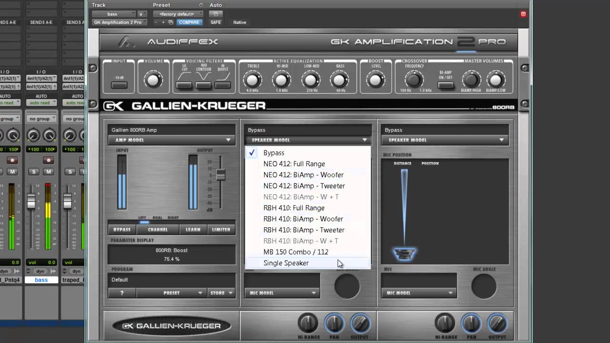
Task: Click the right section Mic Angle dial
Action: (484, 286)
